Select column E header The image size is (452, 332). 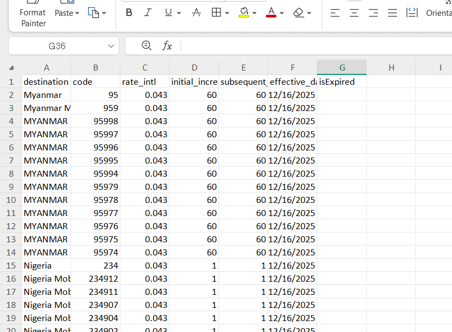coord(244,68)
